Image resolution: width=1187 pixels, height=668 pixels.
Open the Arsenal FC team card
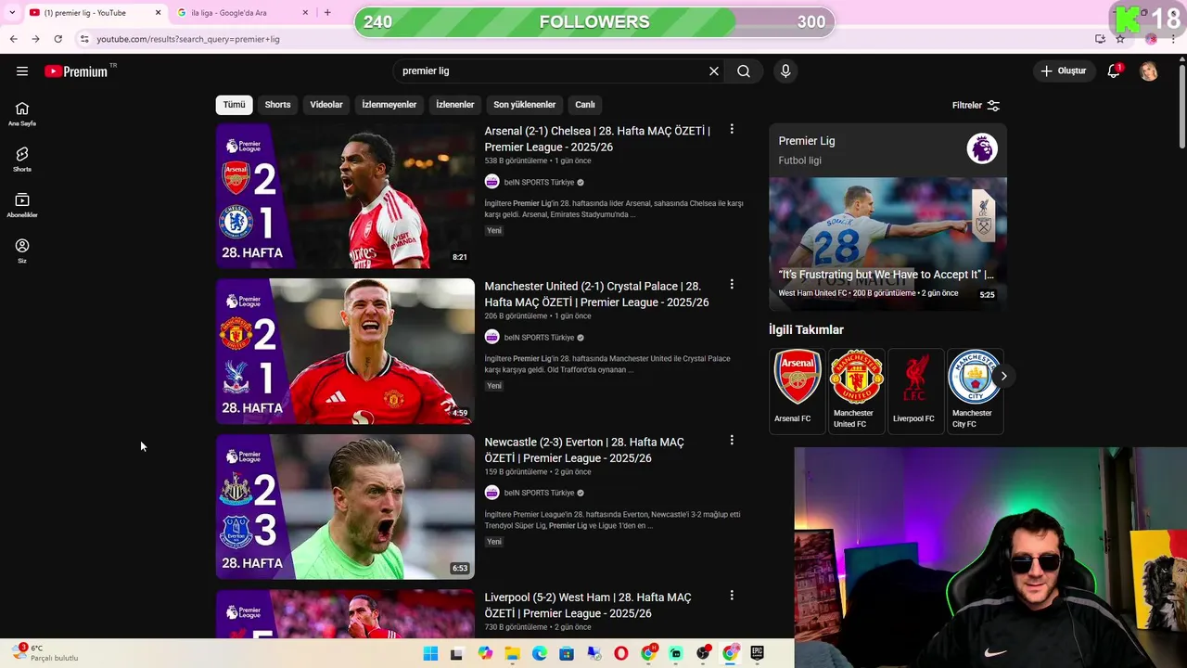[x=798, y=391]
